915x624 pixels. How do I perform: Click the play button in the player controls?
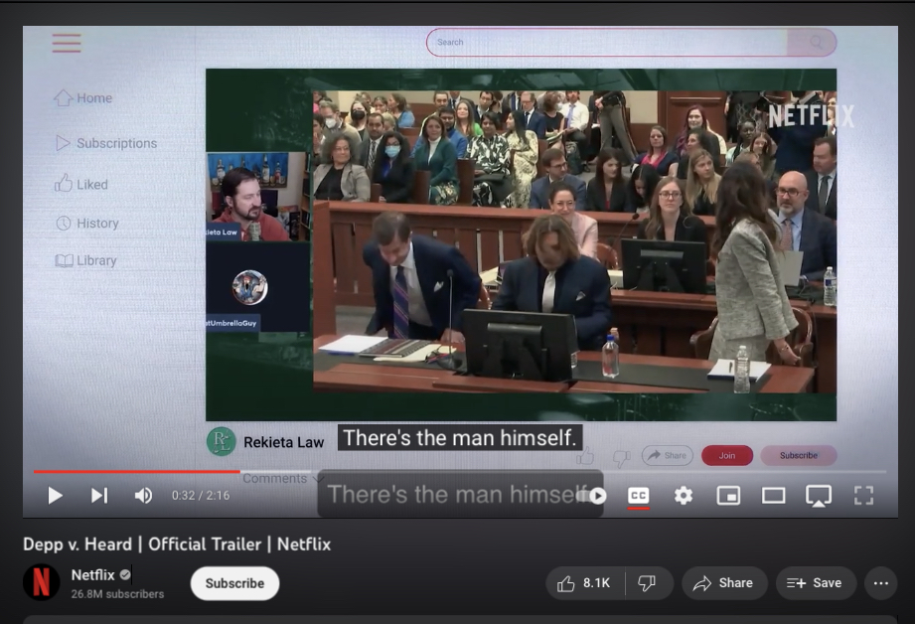coord(55,496)
